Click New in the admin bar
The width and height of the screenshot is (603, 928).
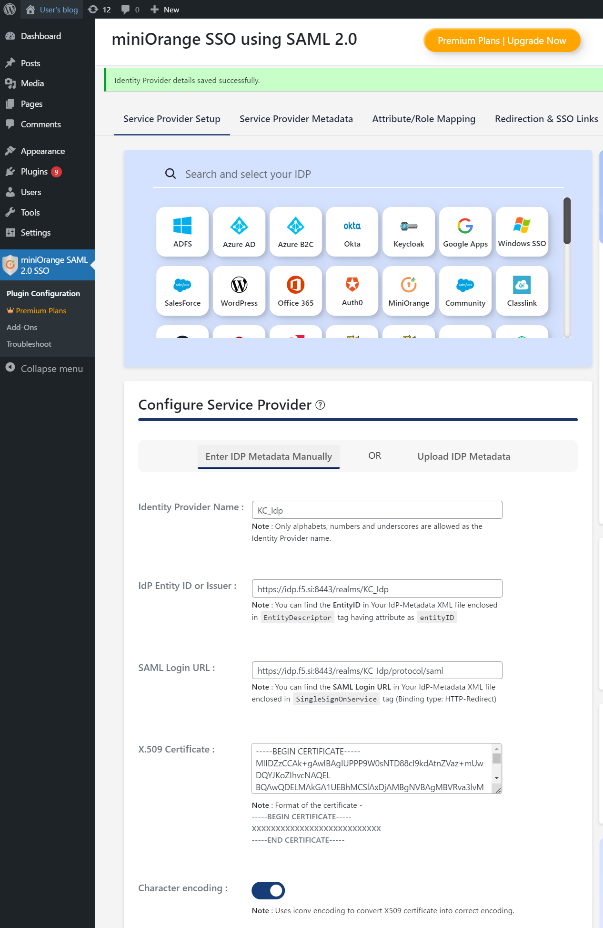click(x=165, y=10)
